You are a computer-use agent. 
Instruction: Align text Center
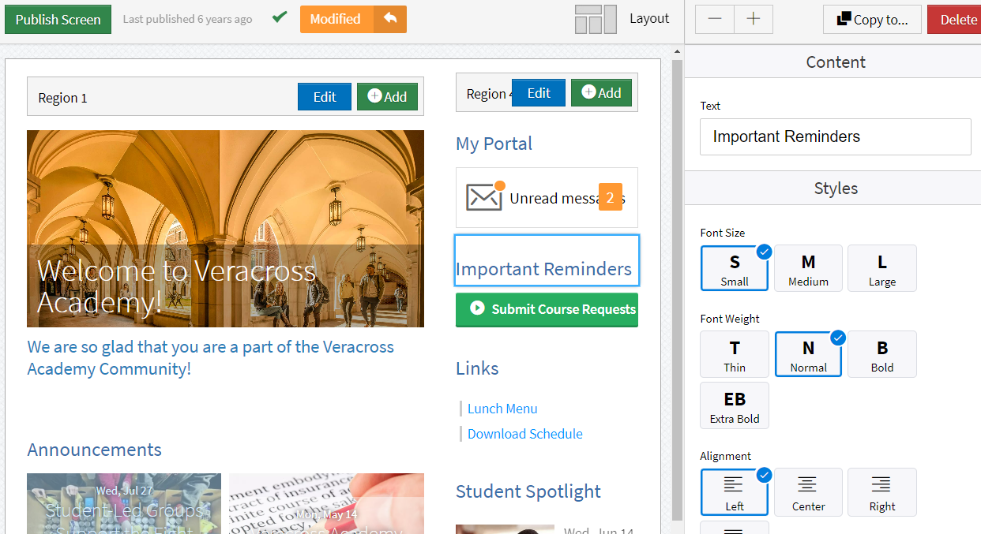pyautogui.click(x=808, y=491)
